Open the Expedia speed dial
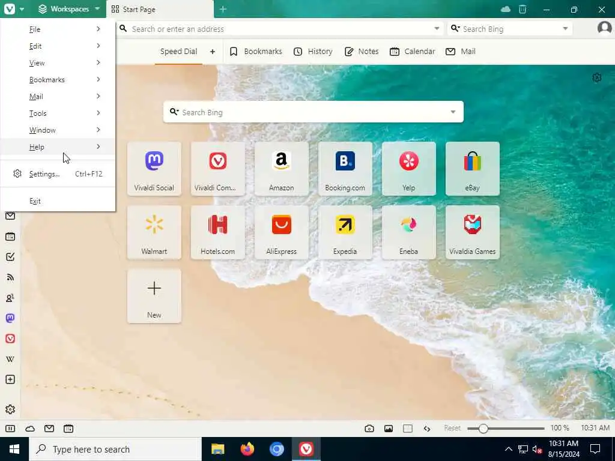Viewport: 615px width, 461px height. (x=345, y=232)
